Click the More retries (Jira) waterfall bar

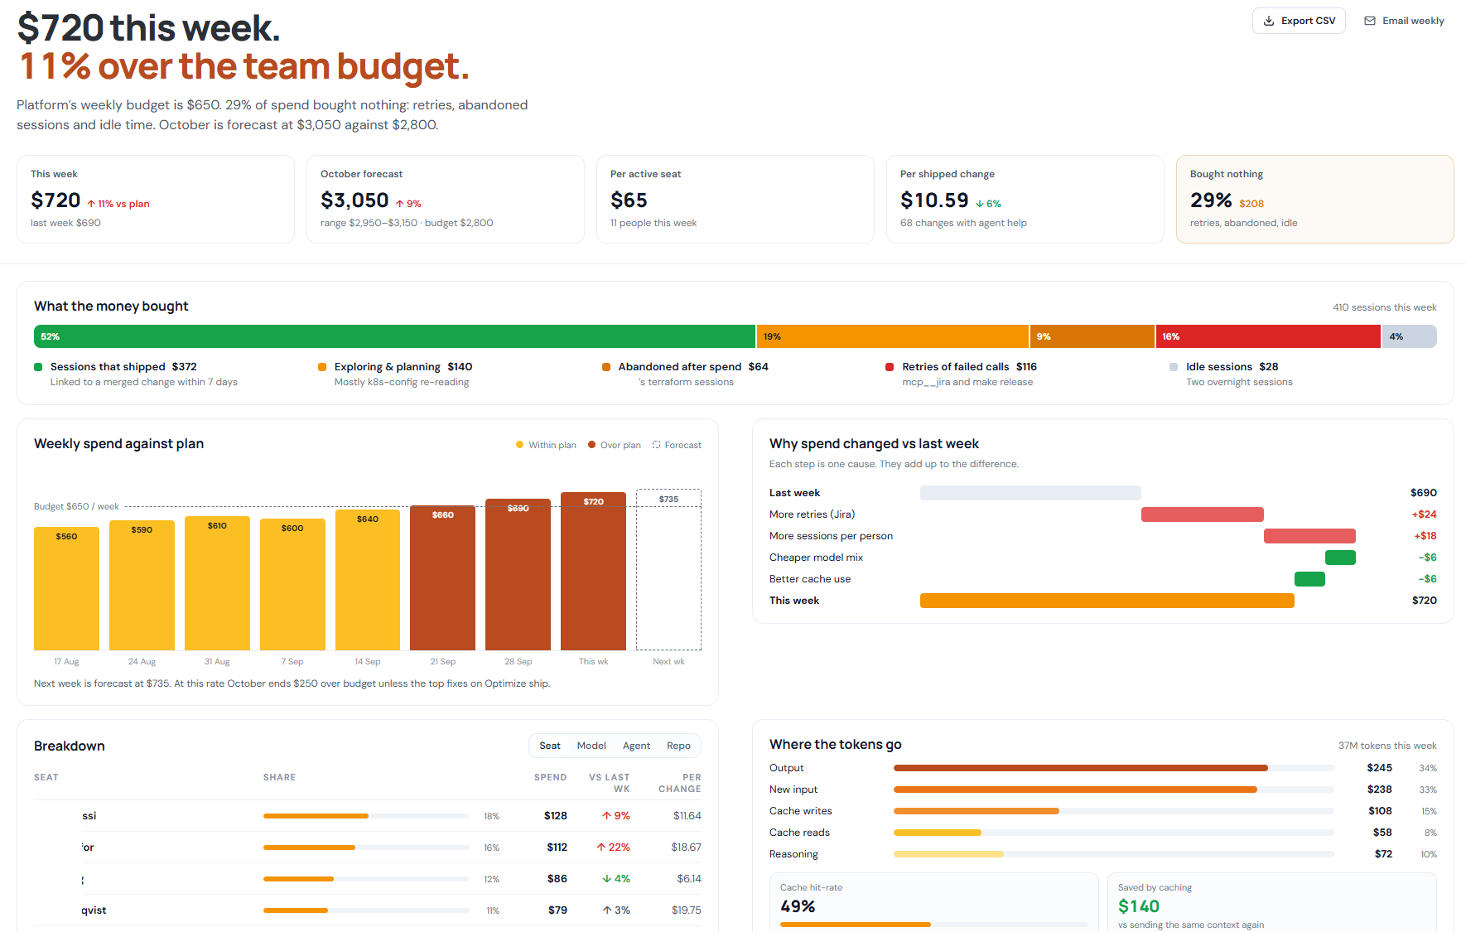[x=1203, y=514]
